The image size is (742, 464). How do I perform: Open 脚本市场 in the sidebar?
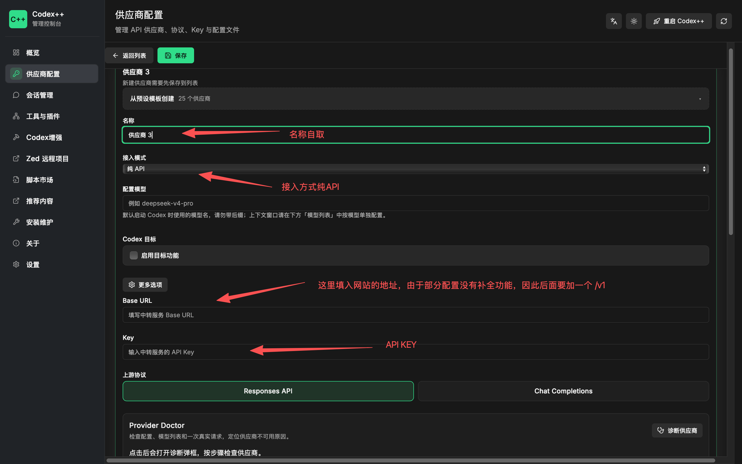pos(51,180)
